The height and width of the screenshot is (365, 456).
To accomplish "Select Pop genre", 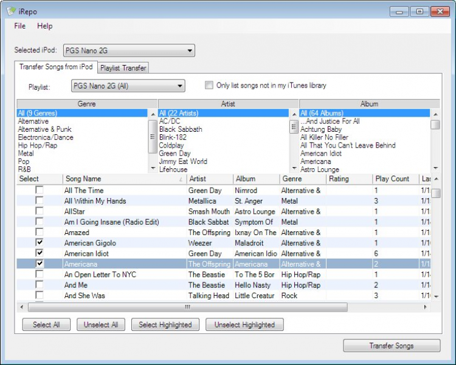I will pyautogui.click(x=82, y=162).
